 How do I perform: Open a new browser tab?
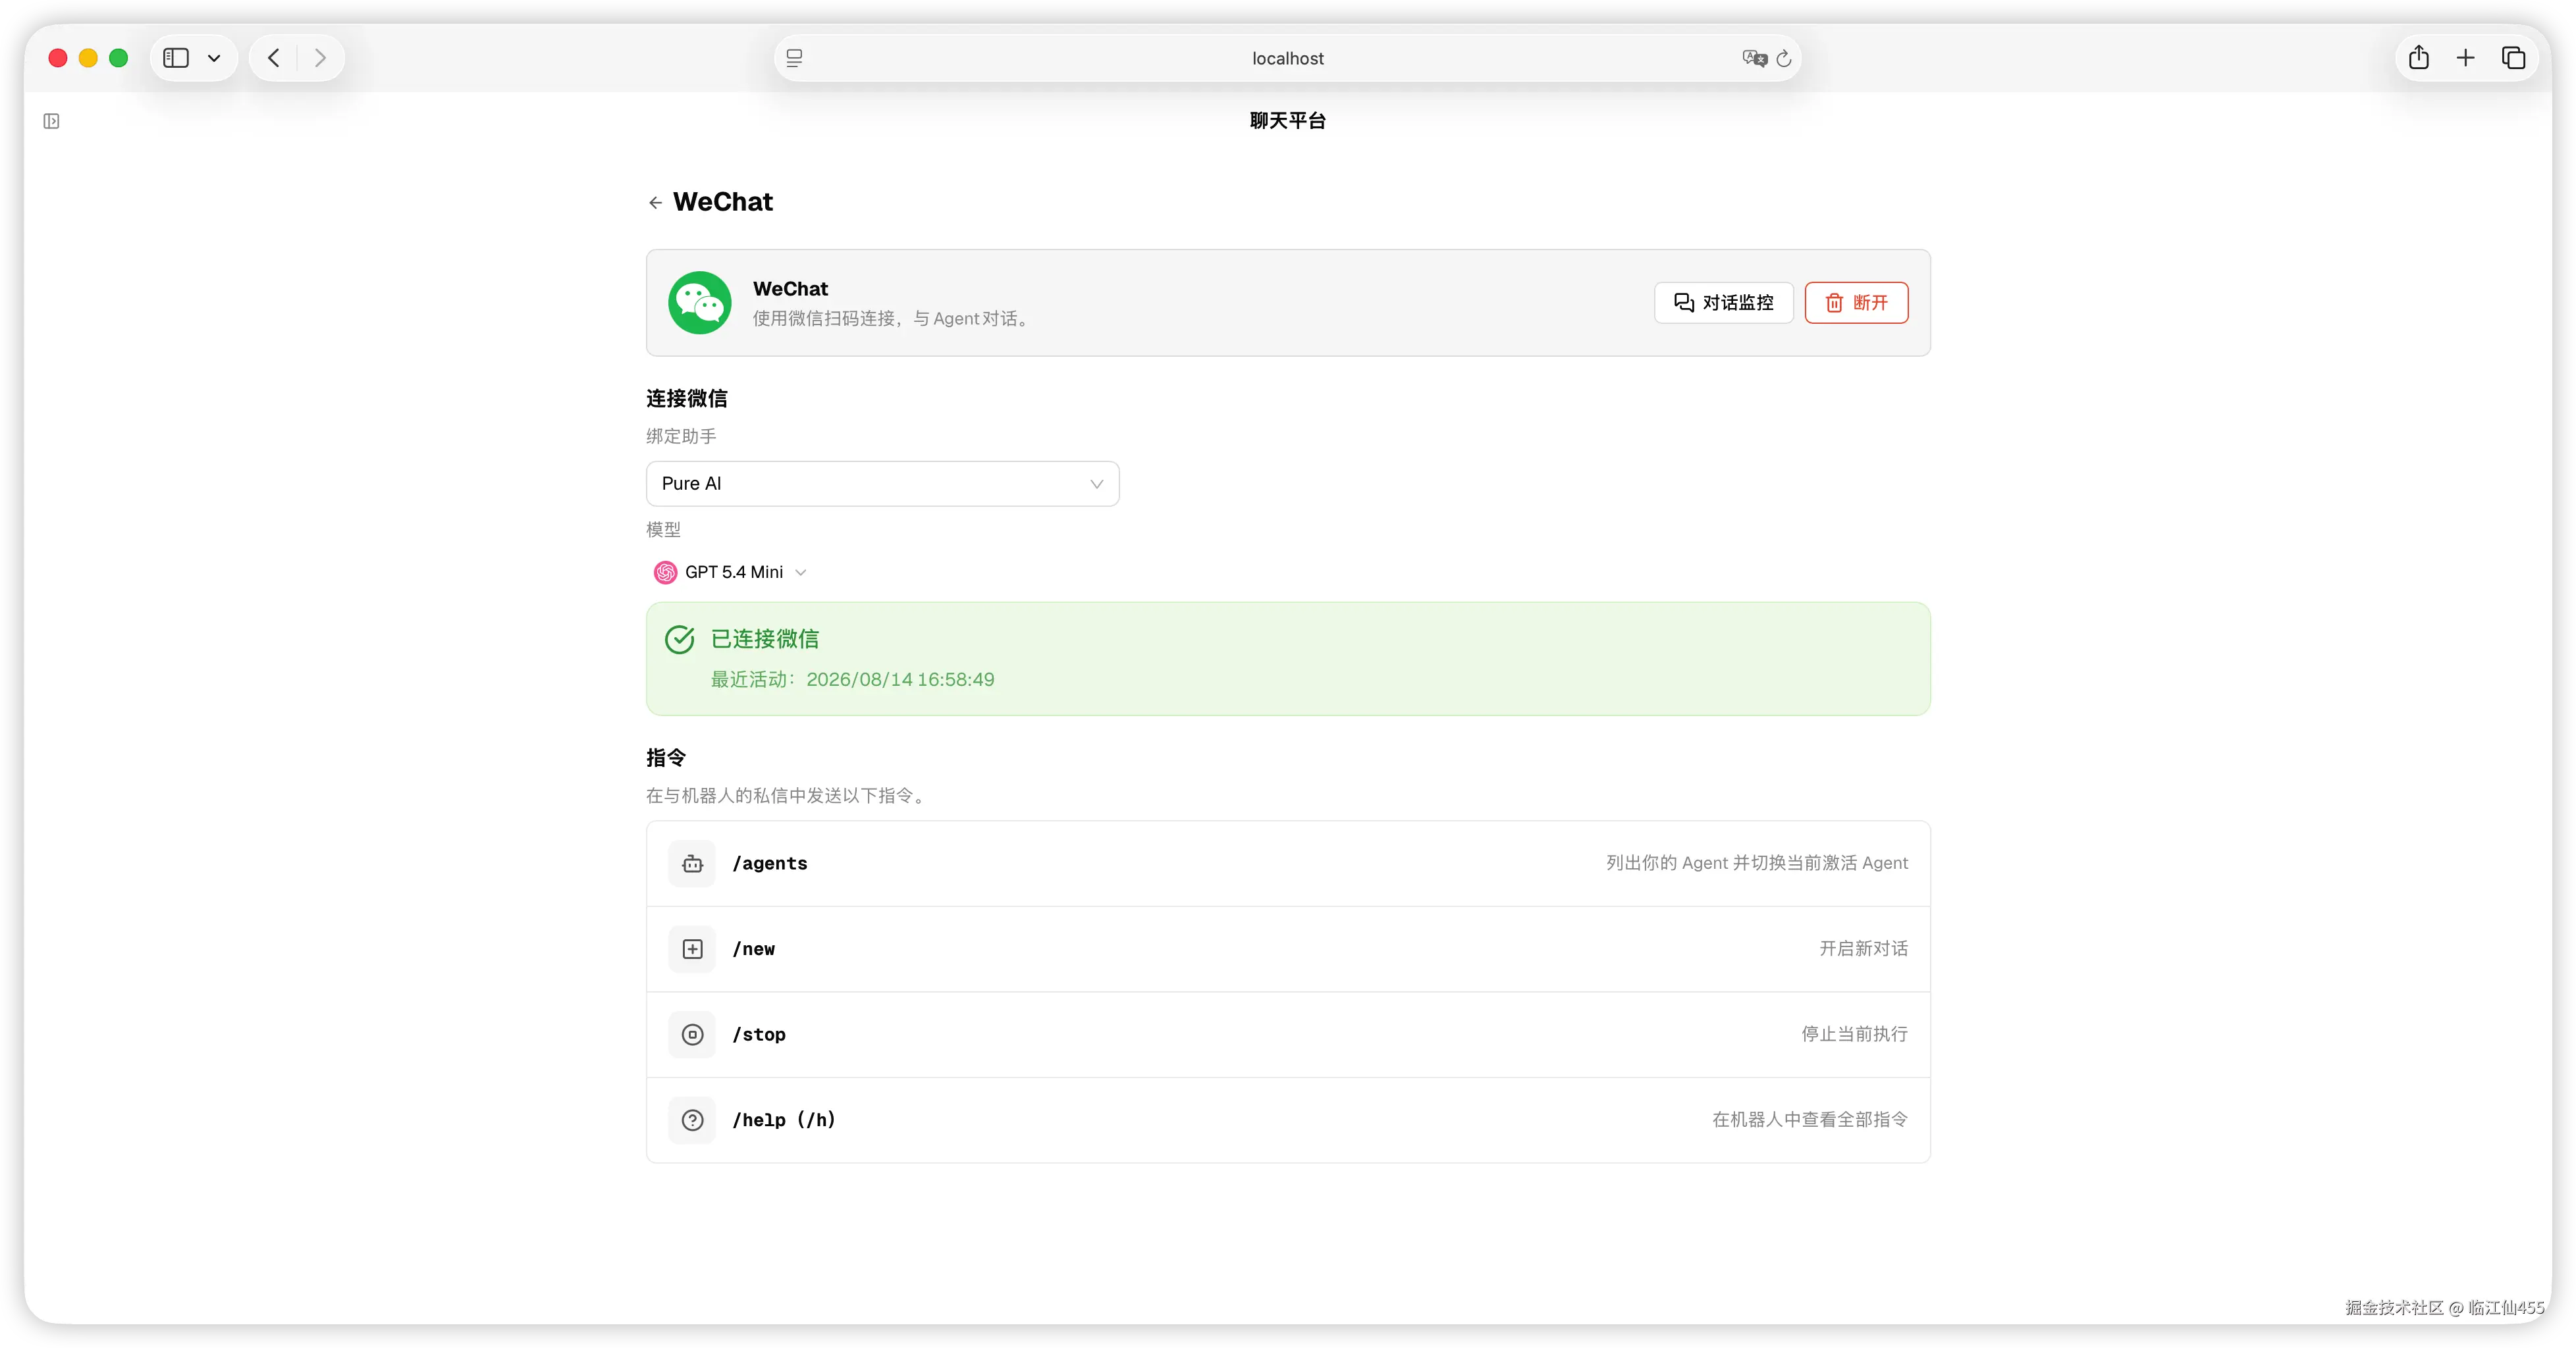tap(2466, 58)
